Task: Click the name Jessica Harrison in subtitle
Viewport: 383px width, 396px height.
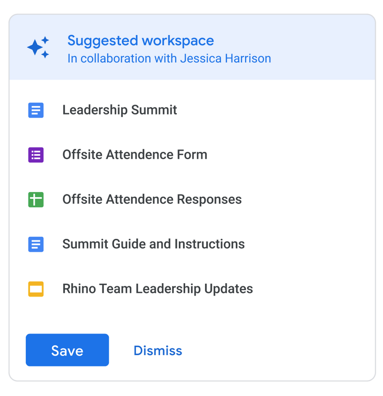Action: click(x=226, y=59)
